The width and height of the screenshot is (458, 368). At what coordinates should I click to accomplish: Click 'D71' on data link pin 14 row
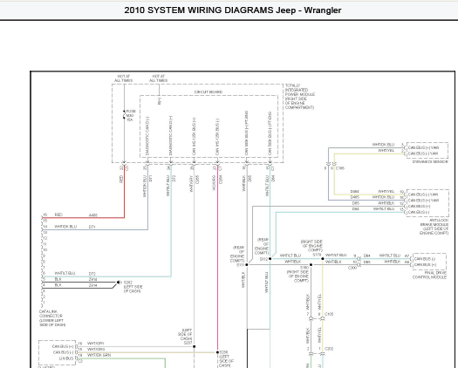click(x=92, y=227)
